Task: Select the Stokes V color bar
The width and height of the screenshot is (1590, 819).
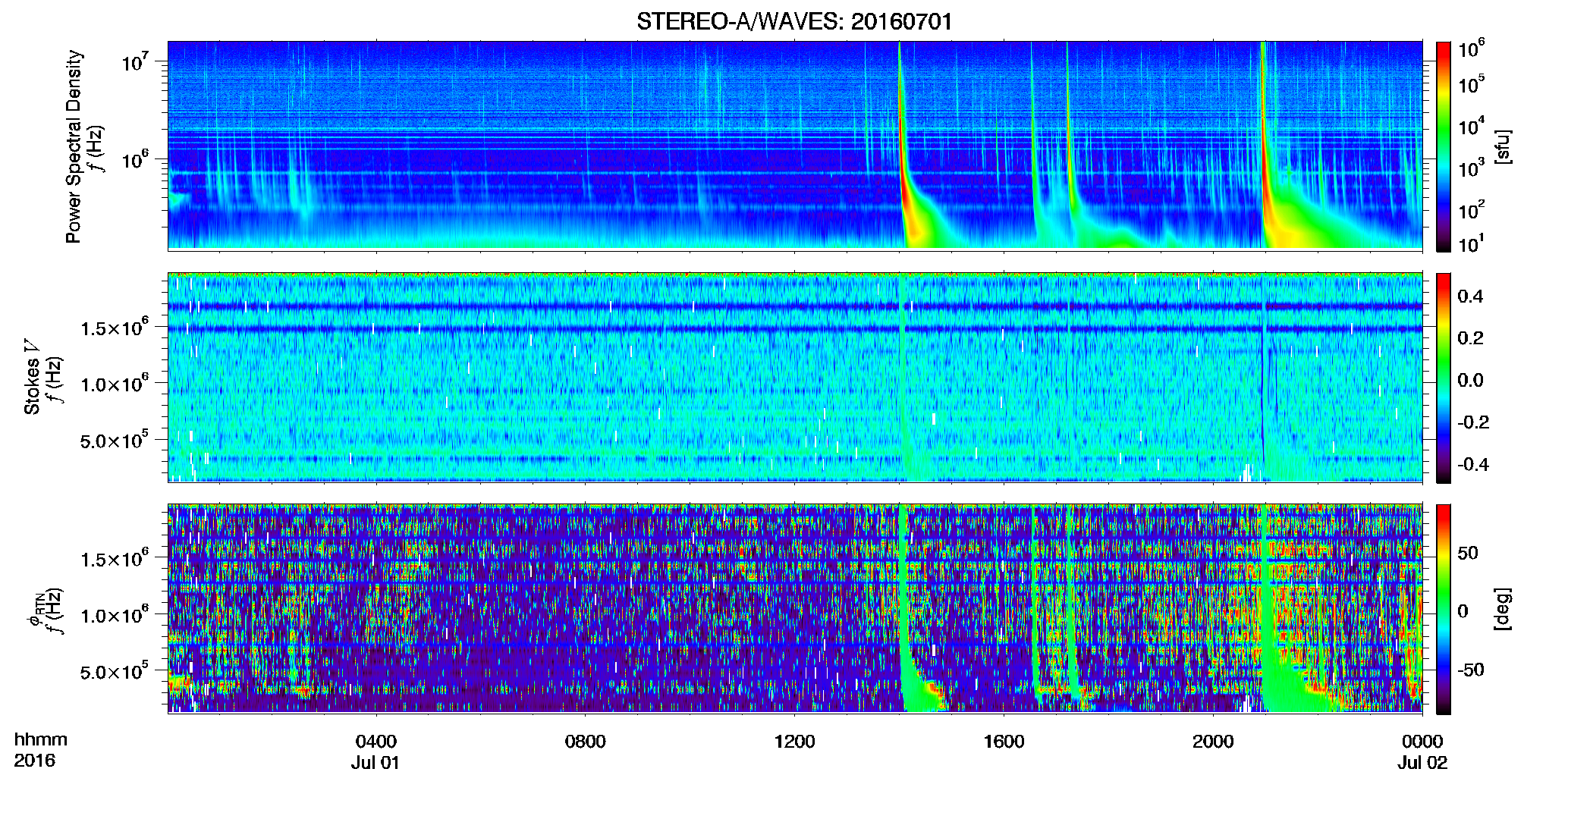Action: coord(1444,378)
